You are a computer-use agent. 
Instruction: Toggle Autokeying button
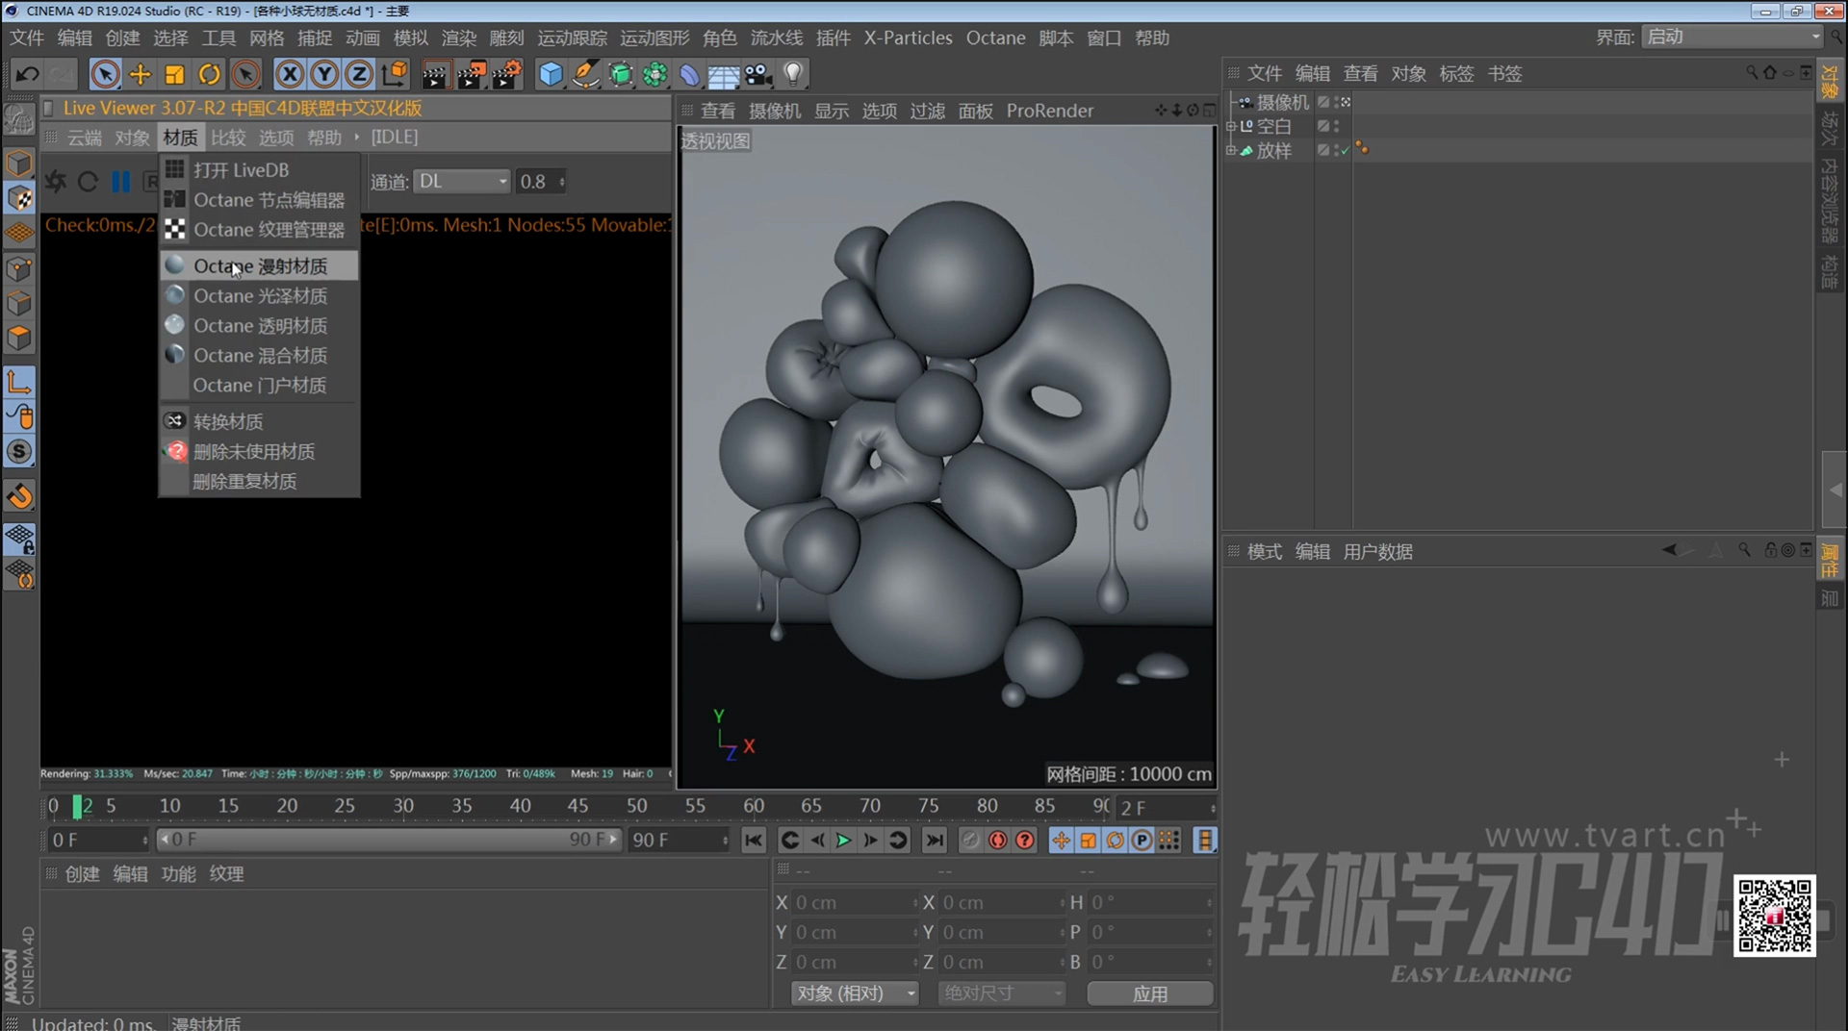997,840
